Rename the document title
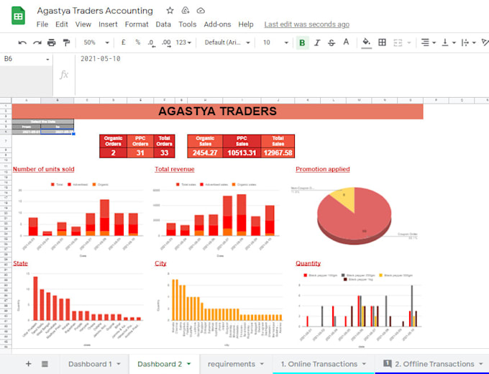489x374 pixels. pos(95,11)
